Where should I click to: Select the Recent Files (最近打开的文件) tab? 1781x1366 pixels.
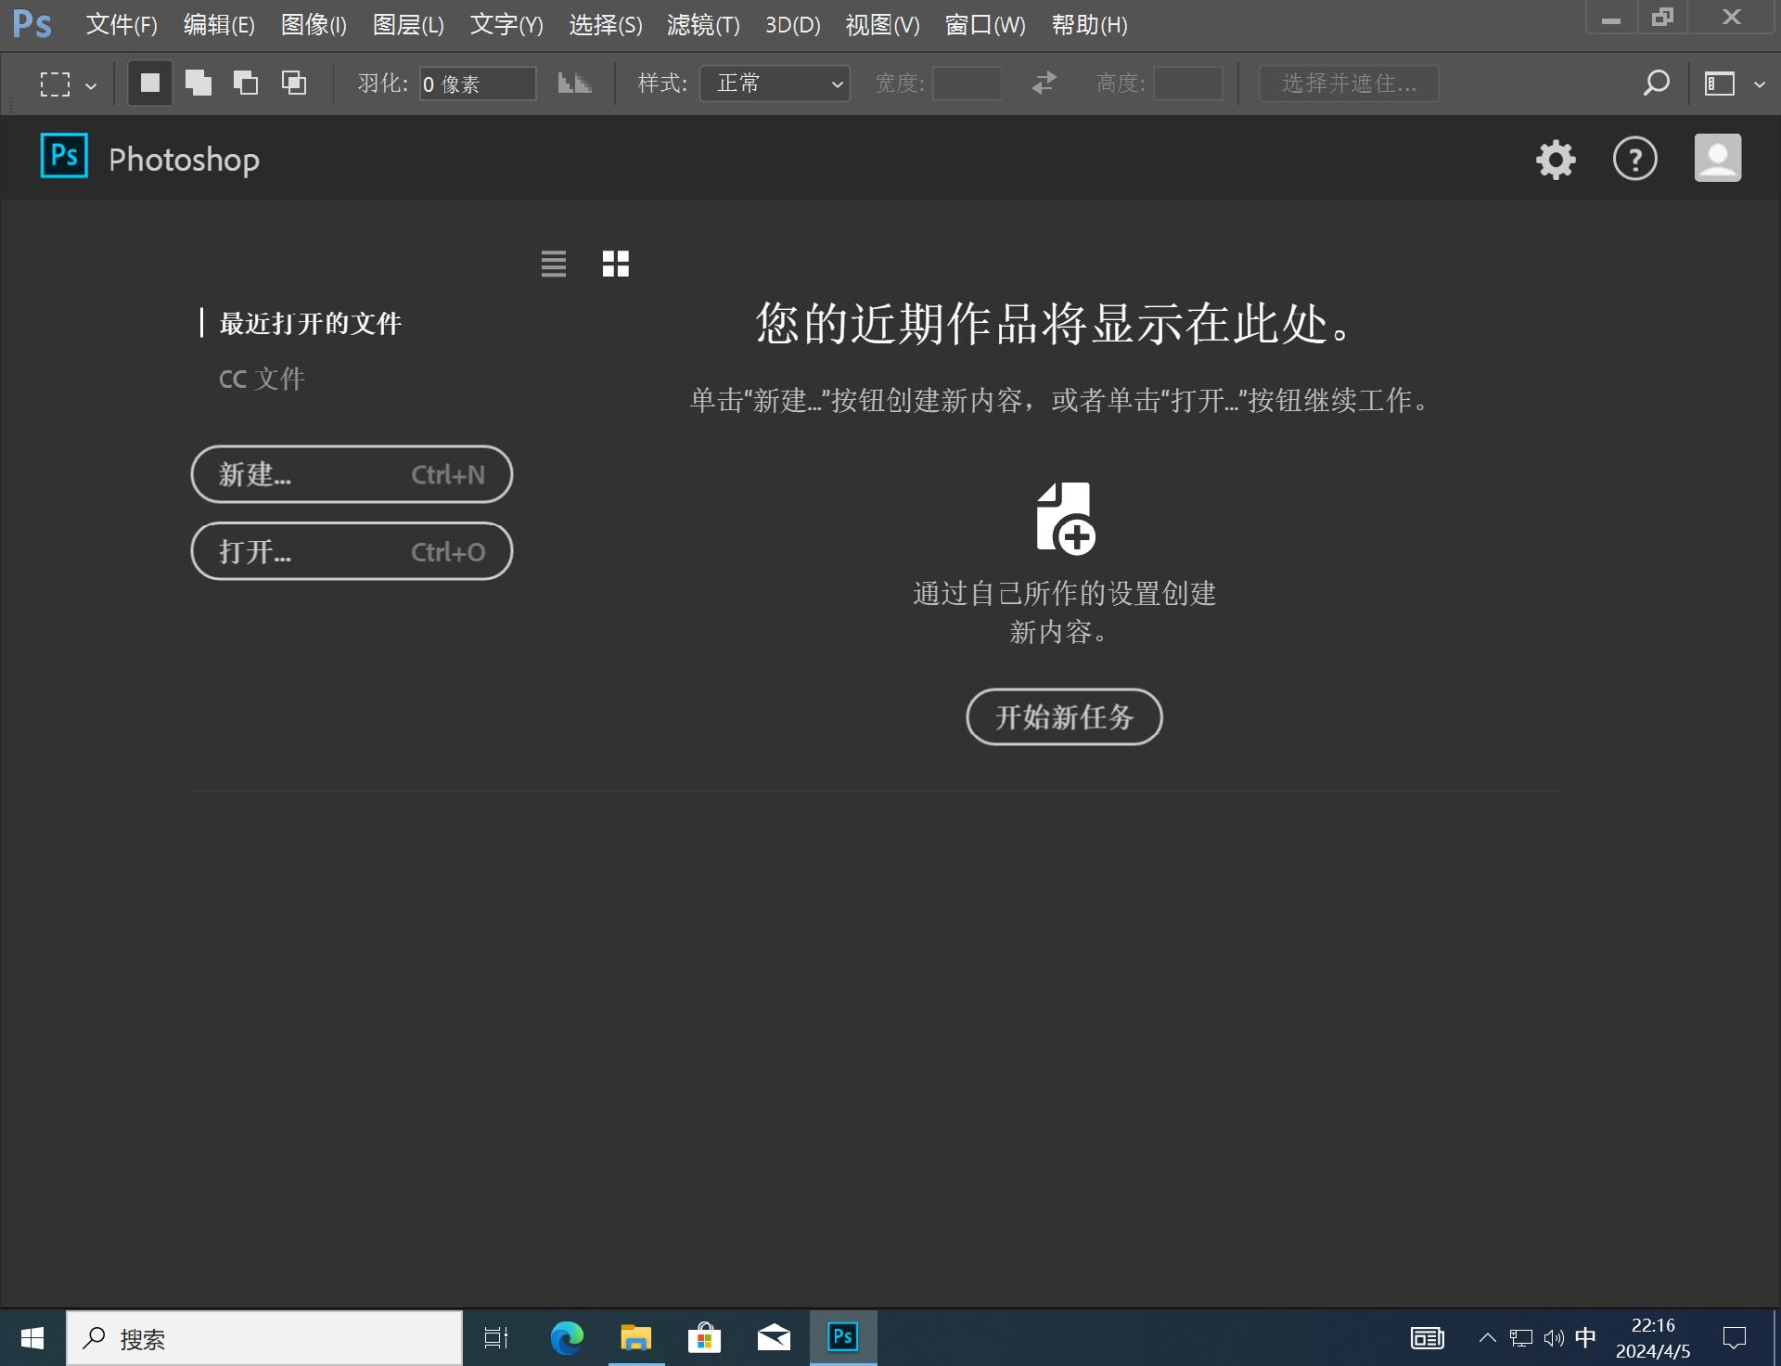click(311, 323)
